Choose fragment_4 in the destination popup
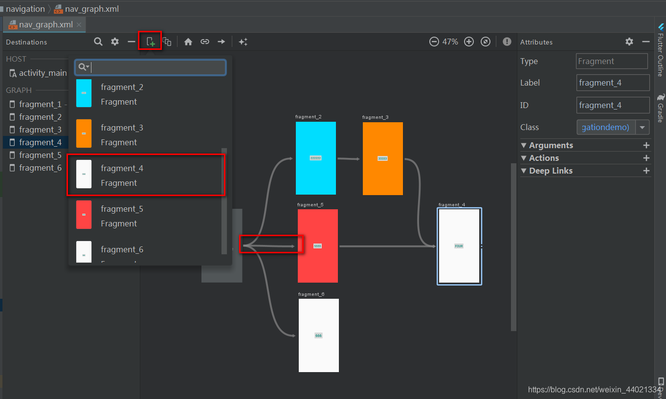Screen dimensions: 666x399 click(x=146, y=175)
